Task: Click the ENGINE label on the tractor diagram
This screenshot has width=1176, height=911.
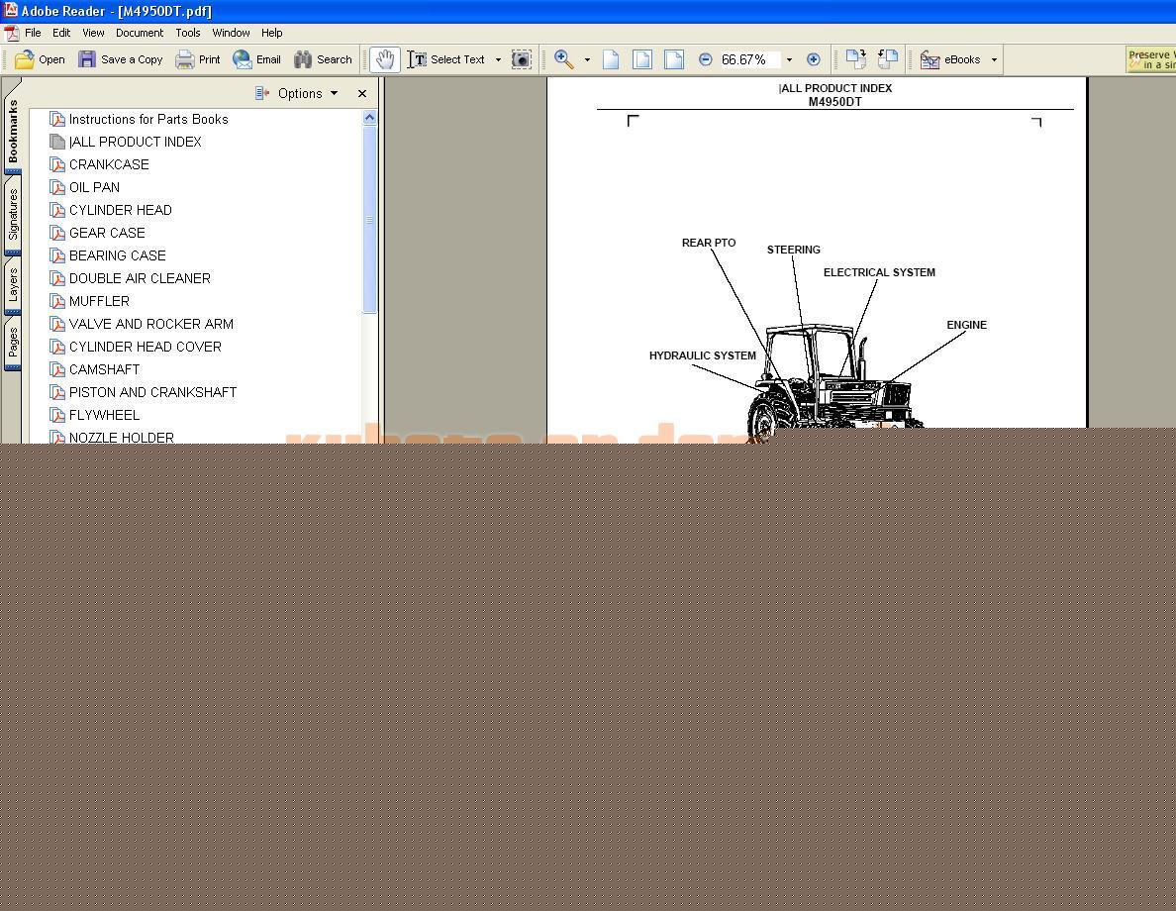Action: [x=967, y=325]
